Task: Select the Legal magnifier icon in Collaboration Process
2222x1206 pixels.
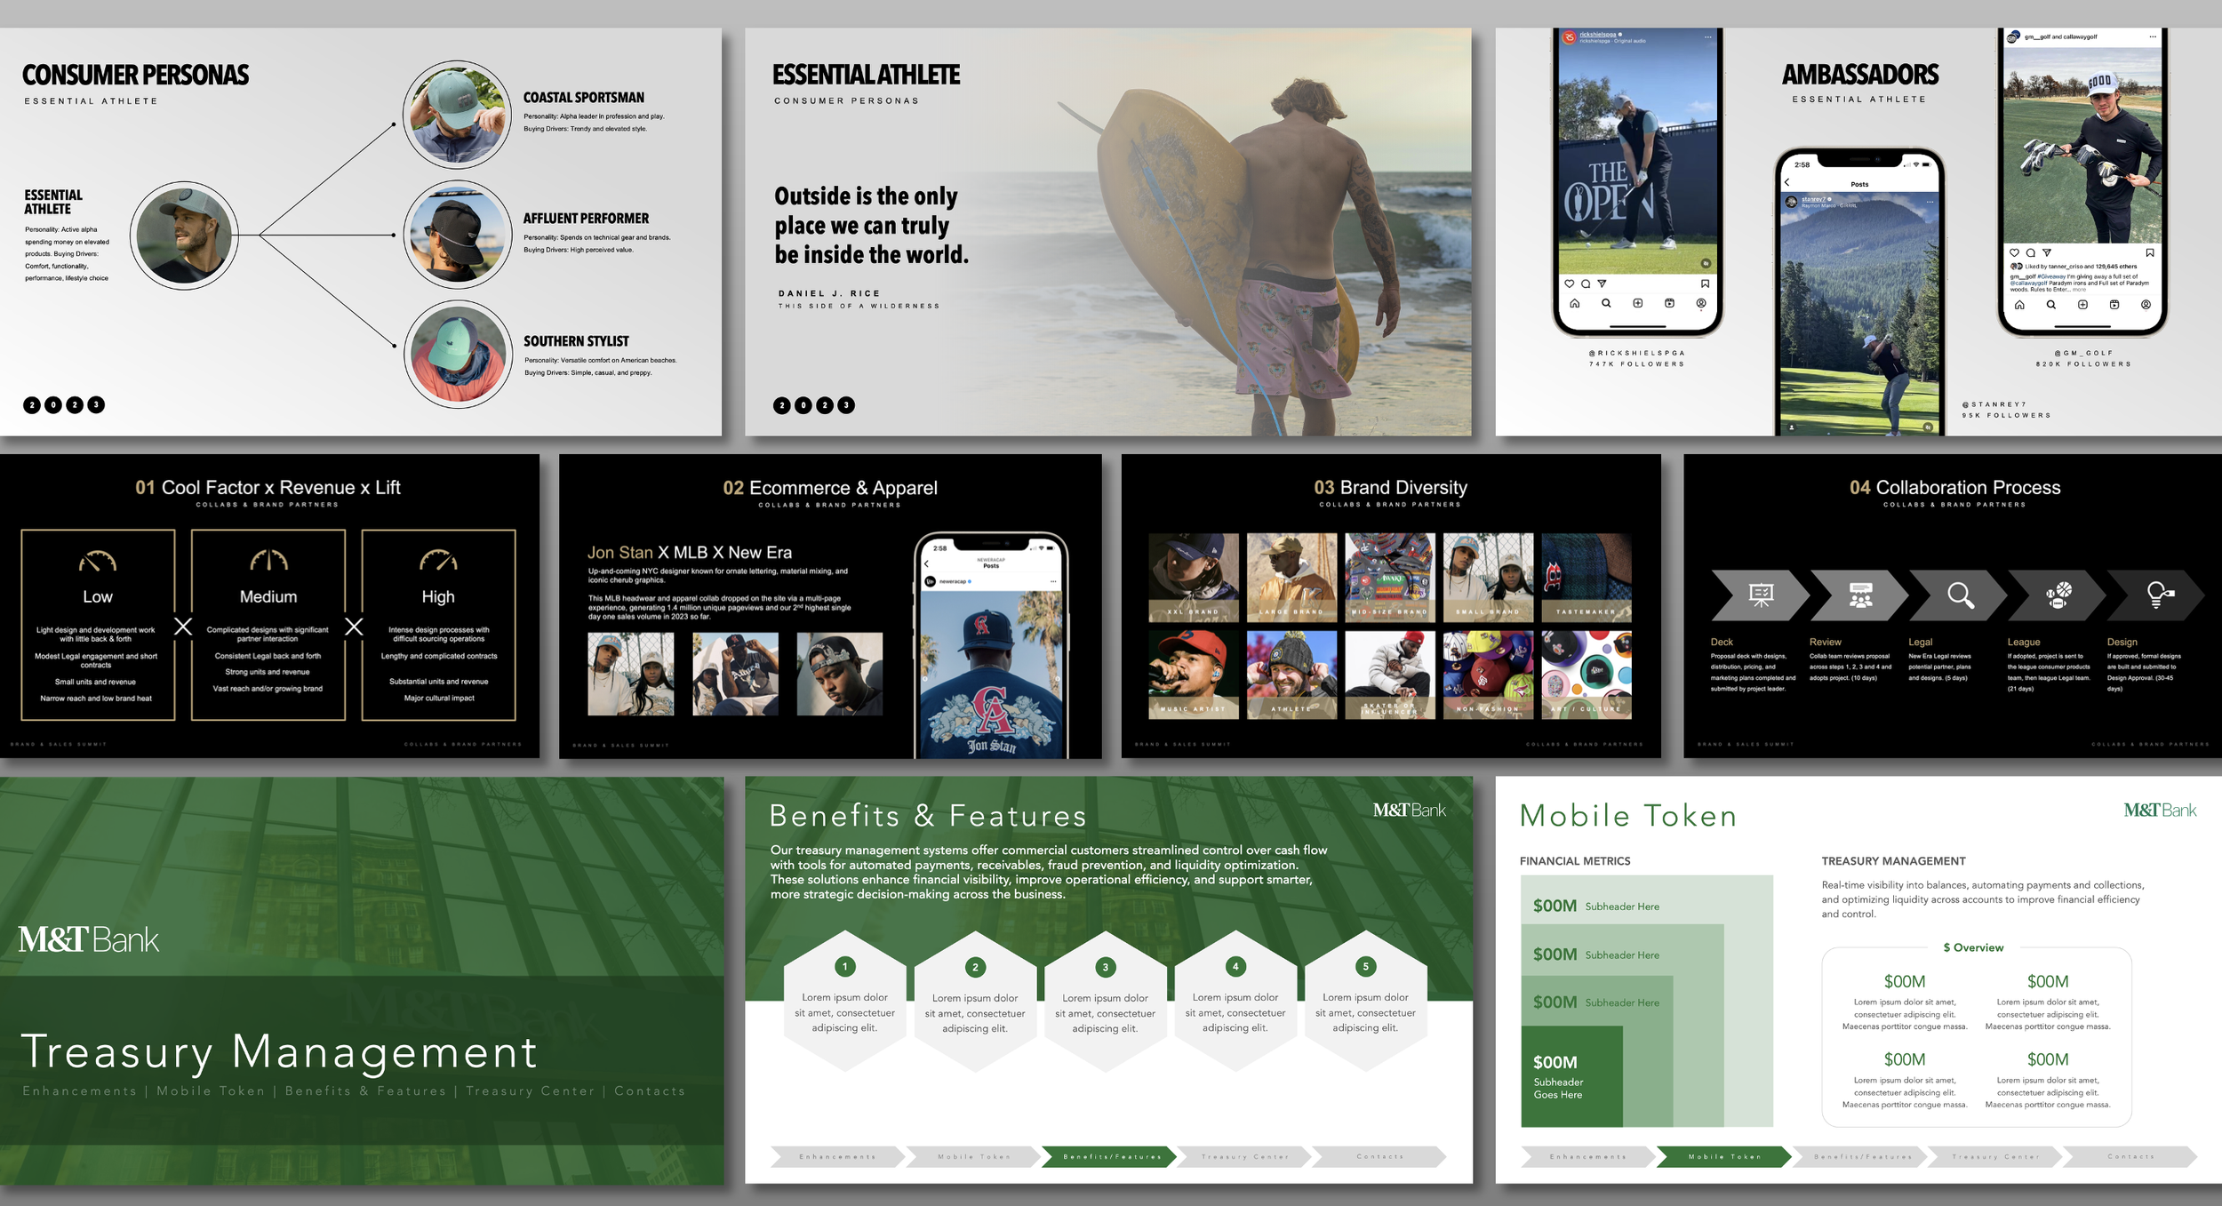Action: [1961, 595]
